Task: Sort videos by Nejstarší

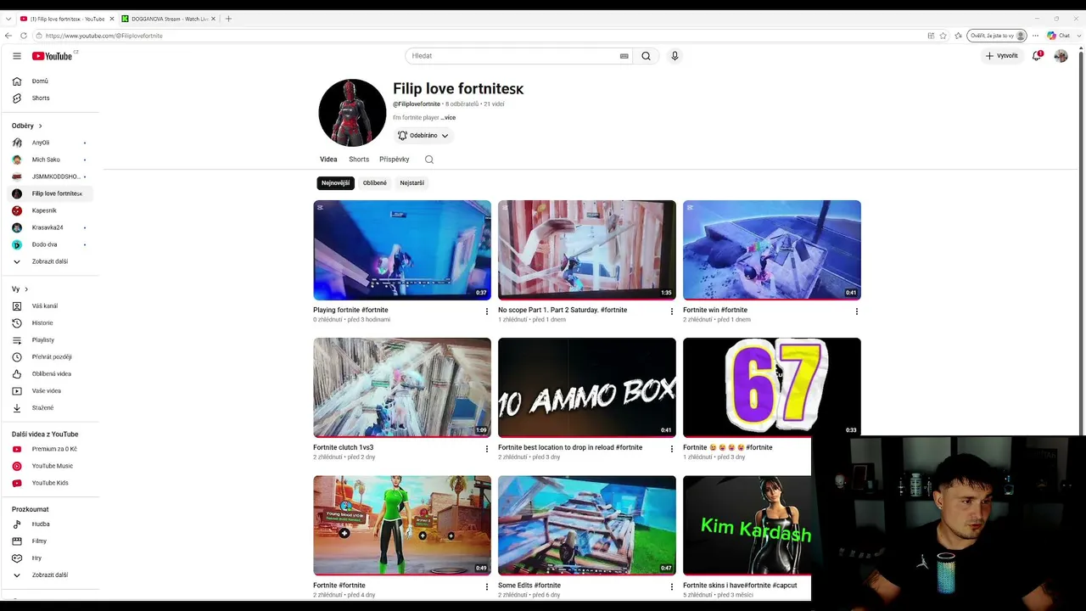Action: click(x=412, y=183)
